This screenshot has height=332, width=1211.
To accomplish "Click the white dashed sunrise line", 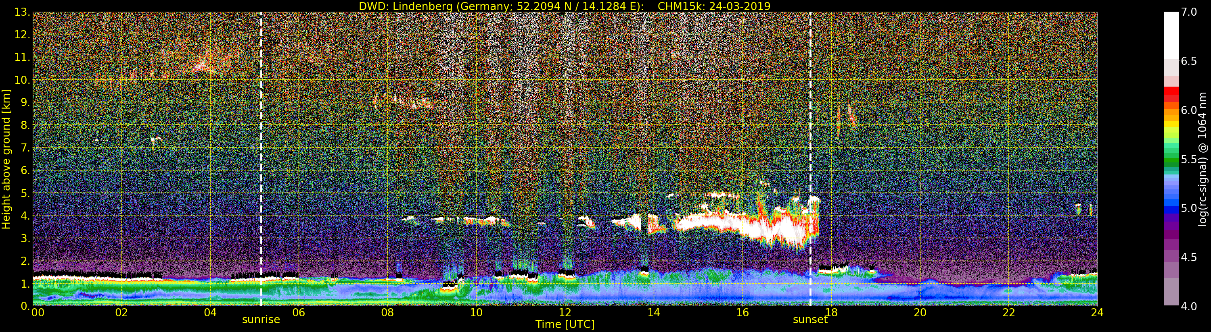I will tap(261, 159).
